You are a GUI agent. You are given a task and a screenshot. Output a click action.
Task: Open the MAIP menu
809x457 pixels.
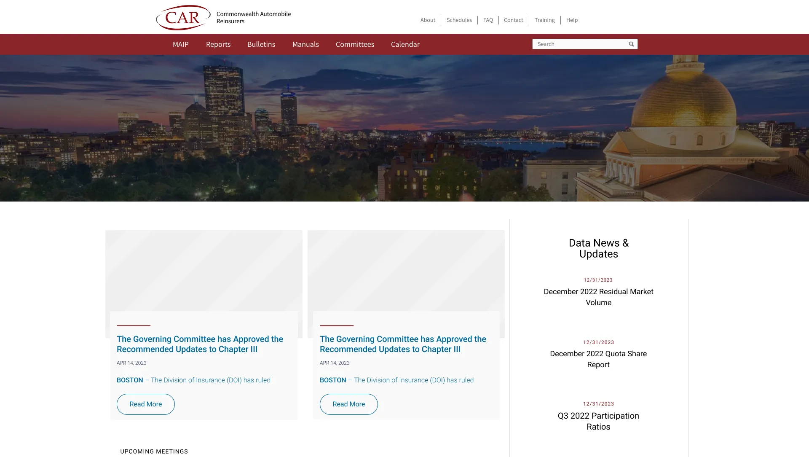tap(180, 44)
